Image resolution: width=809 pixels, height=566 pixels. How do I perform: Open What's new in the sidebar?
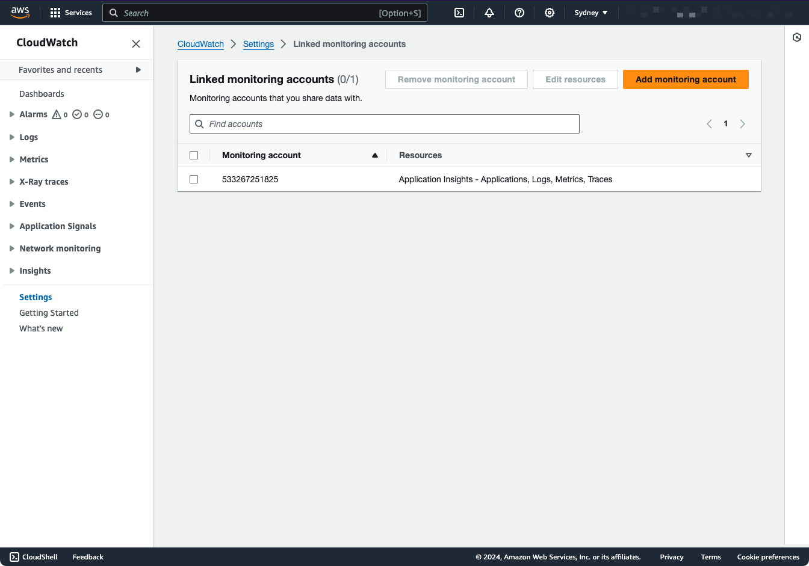[x=41, y=328]
